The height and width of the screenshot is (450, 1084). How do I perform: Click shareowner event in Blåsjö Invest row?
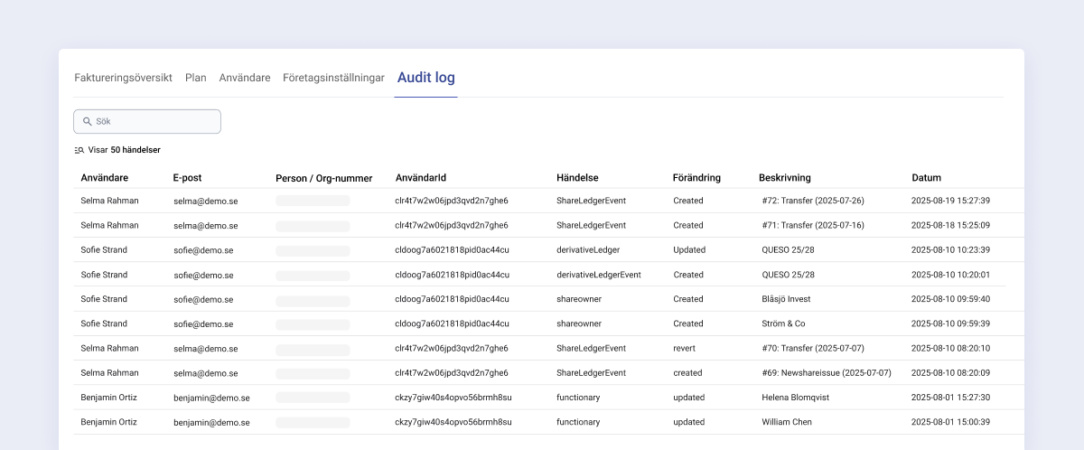coord(579,299)
